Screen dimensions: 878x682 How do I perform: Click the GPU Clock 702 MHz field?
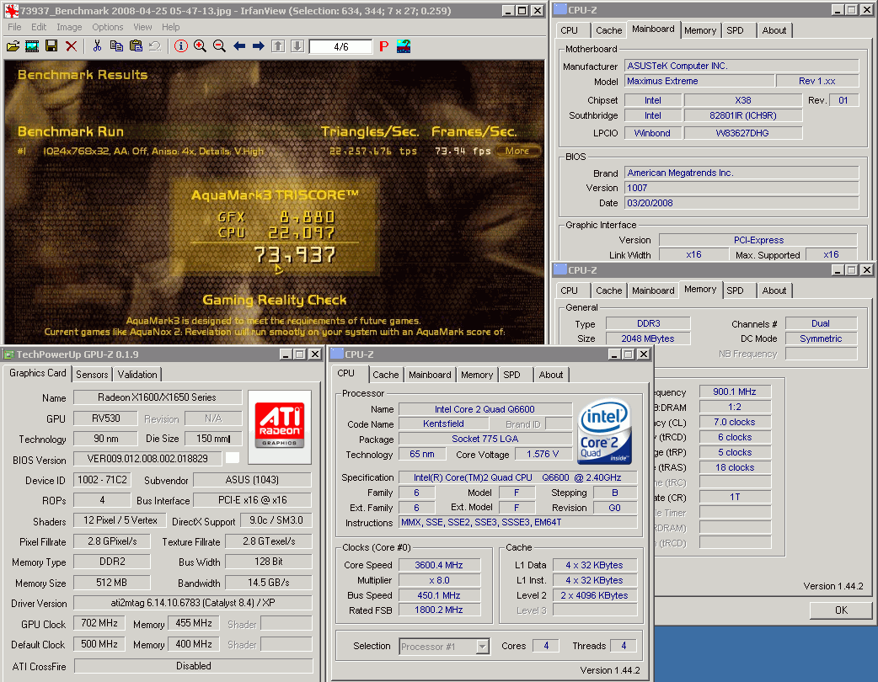(99, 623)
